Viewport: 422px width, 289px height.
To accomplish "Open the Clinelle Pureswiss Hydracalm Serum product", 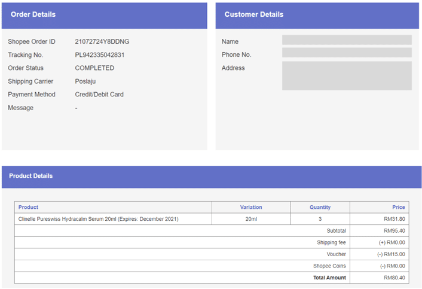I will coord(98,219).
